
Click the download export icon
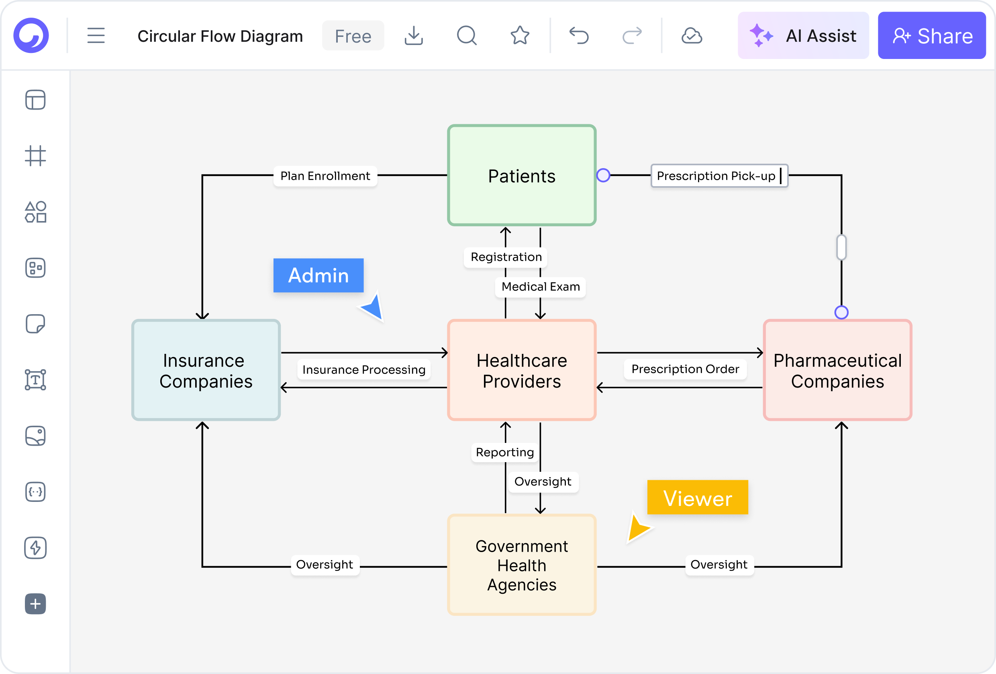click(x=414, y=36)
